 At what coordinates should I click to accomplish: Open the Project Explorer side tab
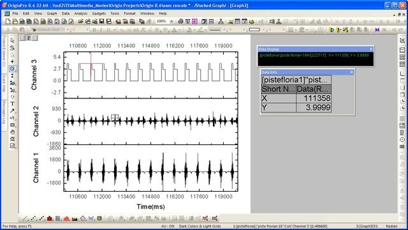pyautogui.click(x=4, y=51)
